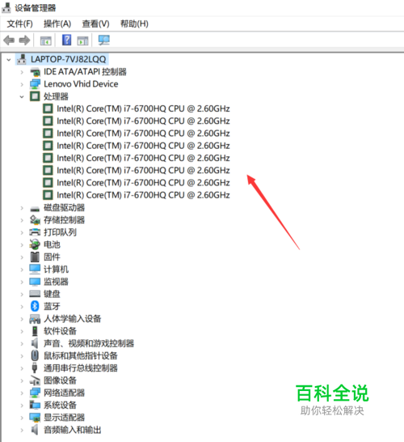
Task: Click the show/hide action pane icon
Action: [x=82, y=40]
